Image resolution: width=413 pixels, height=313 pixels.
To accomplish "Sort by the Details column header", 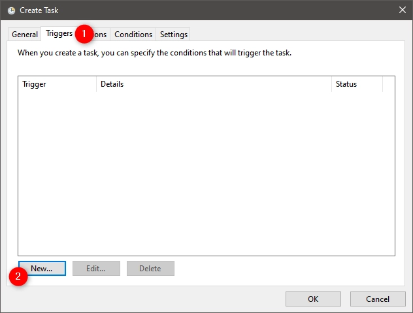I will point(214,84).
